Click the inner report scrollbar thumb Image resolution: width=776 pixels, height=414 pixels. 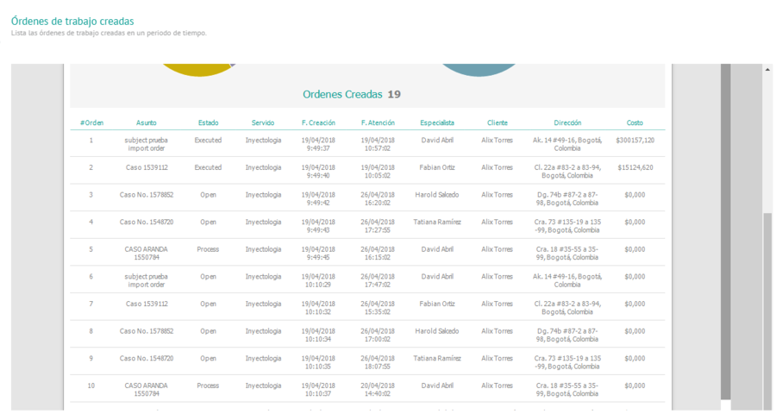(725, 231)
